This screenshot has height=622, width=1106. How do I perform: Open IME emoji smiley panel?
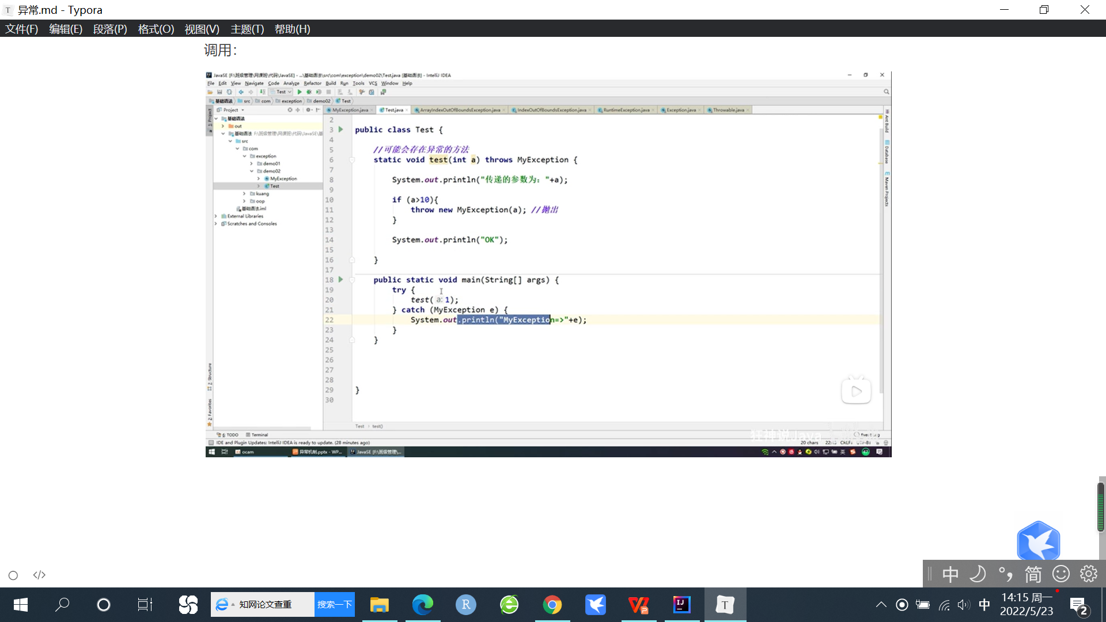click(x=1061, y=574)
